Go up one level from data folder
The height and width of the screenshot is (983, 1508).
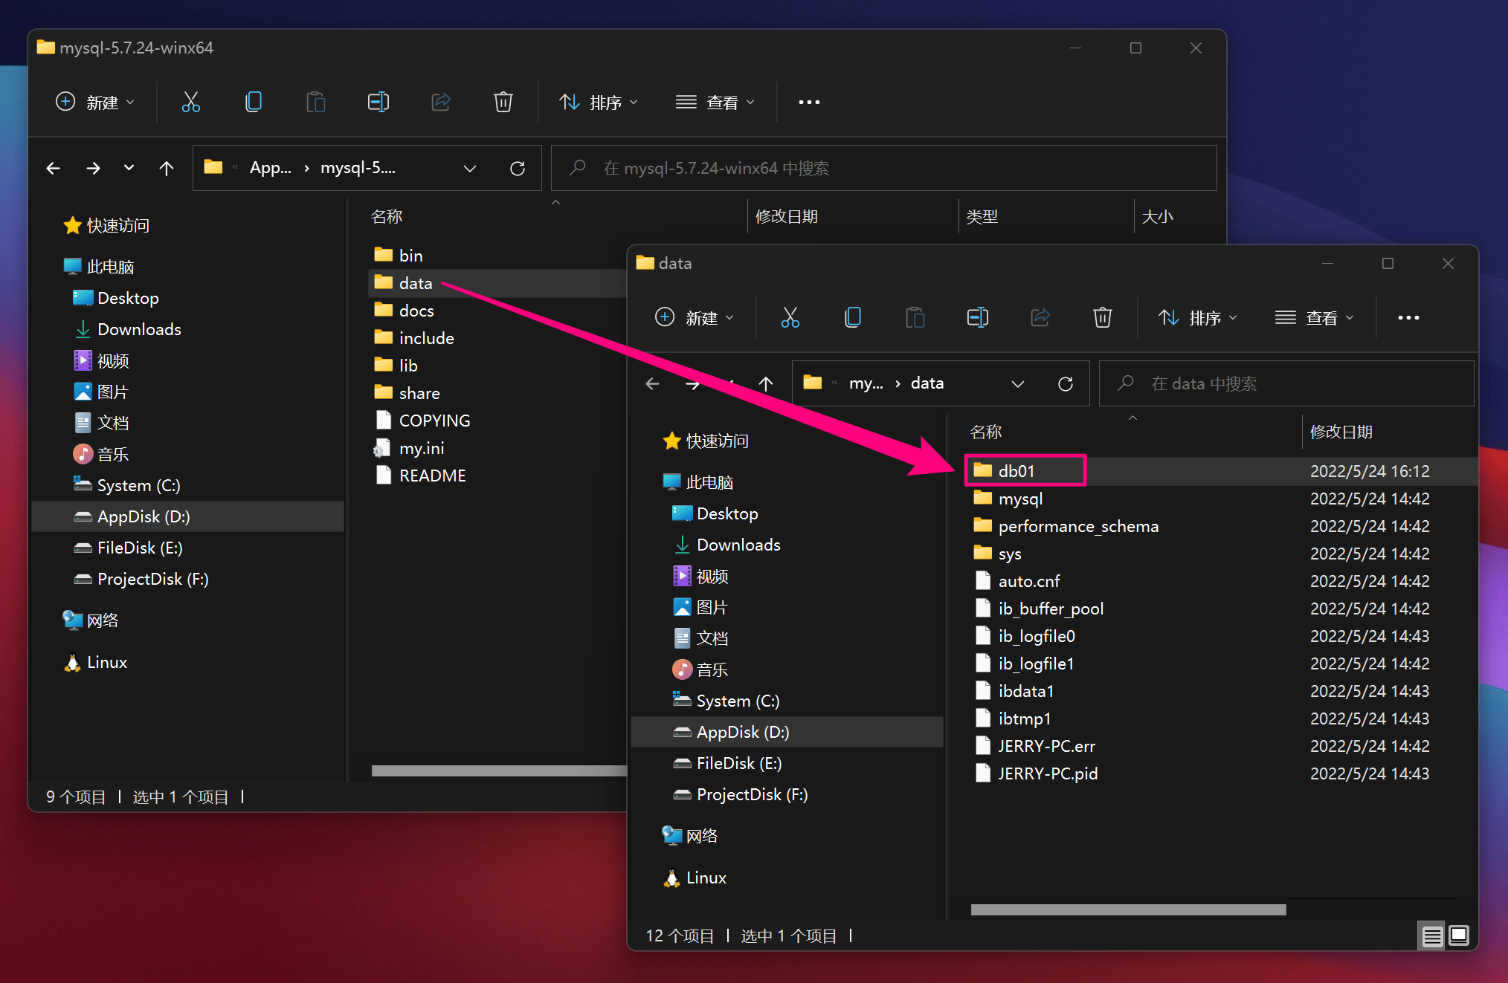766,383
